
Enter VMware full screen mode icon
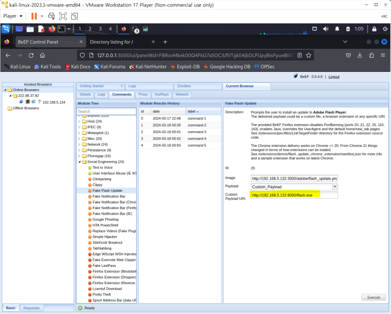point(63,16)
